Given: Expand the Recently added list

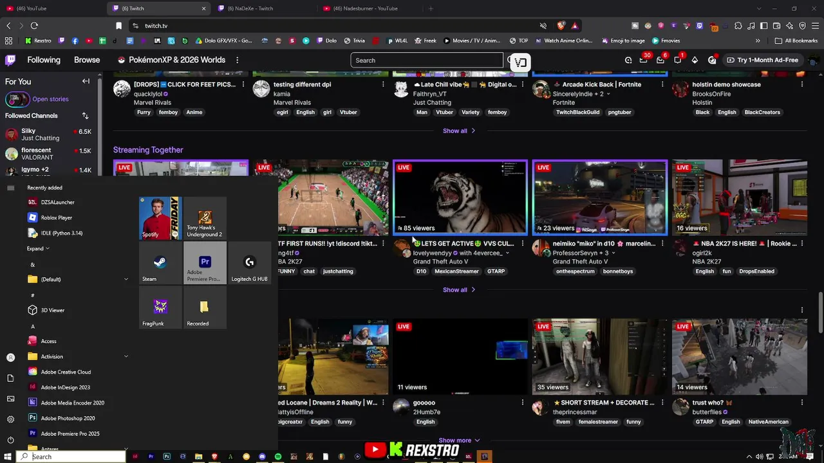Looking at the screenshot, I should [38, 248].
